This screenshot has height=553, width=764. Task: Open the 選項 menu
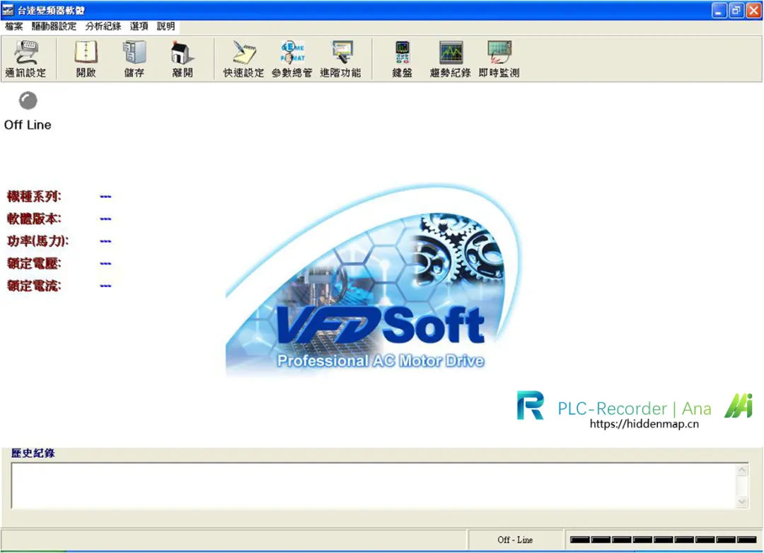[139, 26]
